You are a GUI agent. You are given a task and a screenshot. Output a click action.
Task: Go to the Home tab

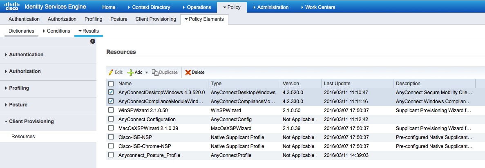[x=109, y=7]
